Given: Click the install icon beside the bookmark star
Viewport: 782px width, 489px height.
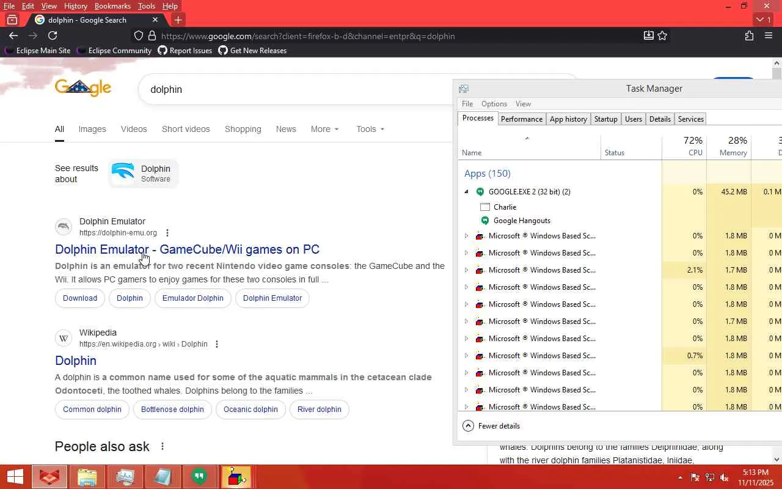Looking at the screenshot, I should point(649,35).
